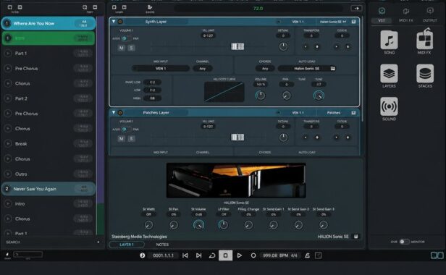Toggle Synth Layer volume/pan switch
This screenshot has width=446, height=275.
126,38
